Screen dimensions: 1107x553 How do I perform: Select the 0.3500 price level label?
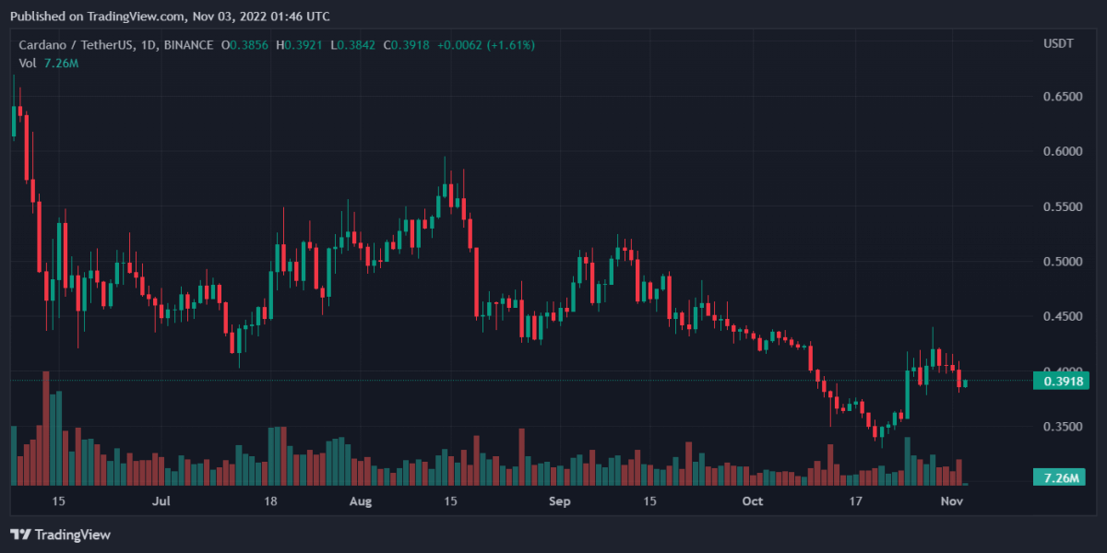tap(1062, 427)
